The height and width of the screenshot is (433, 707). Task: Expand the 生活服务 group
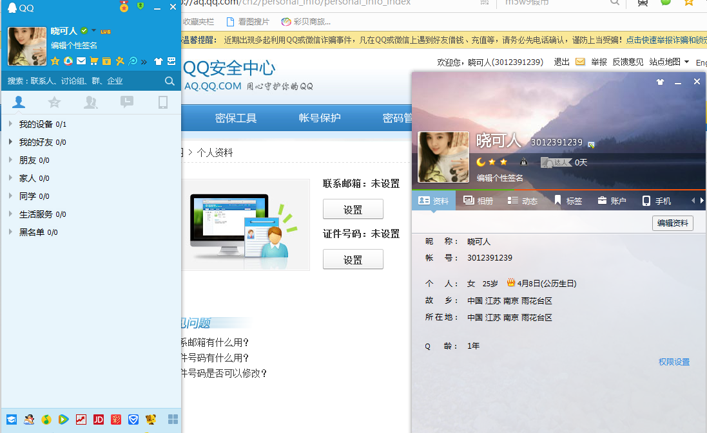click(x=10, y=214)
